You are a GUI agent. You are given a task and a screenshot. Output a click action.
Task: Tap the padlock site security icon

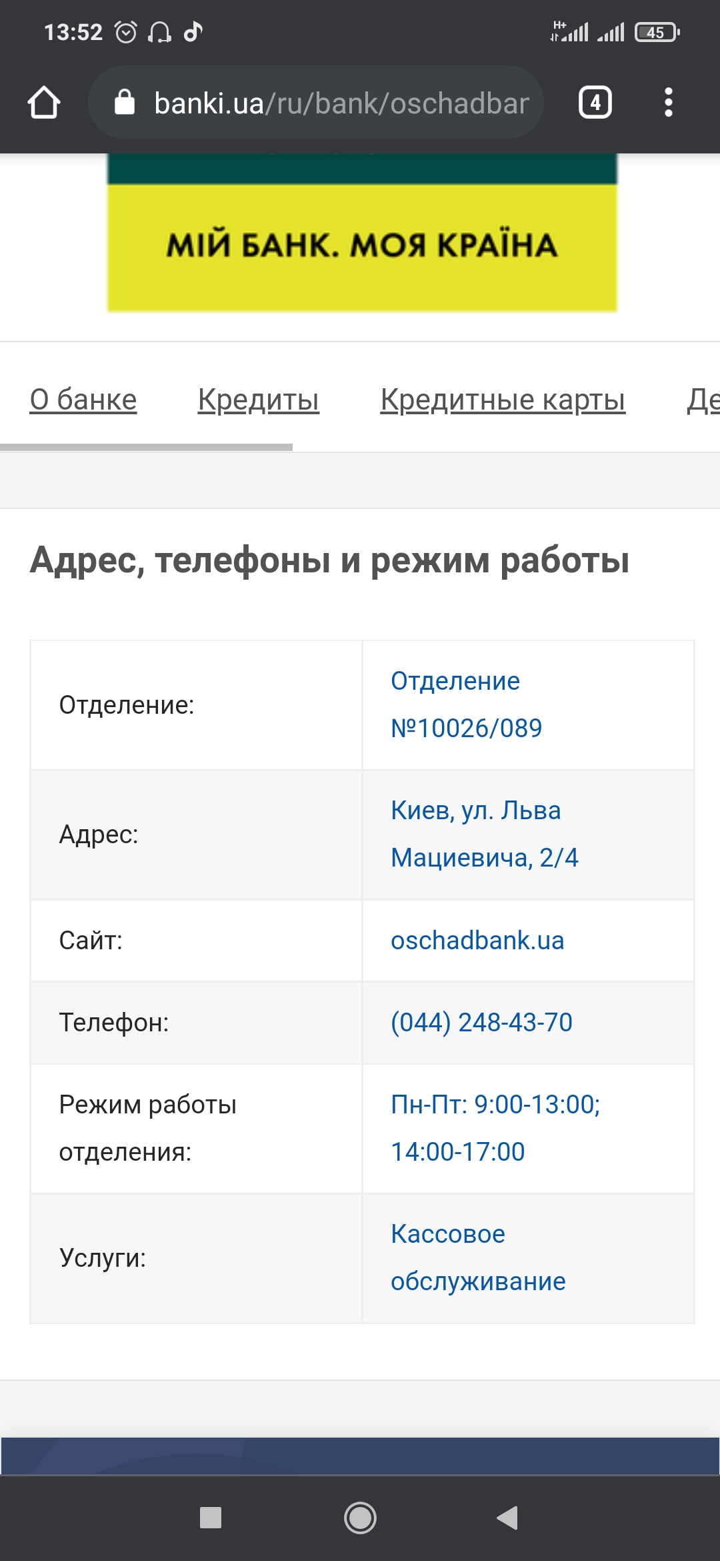(x=125, y=103)
